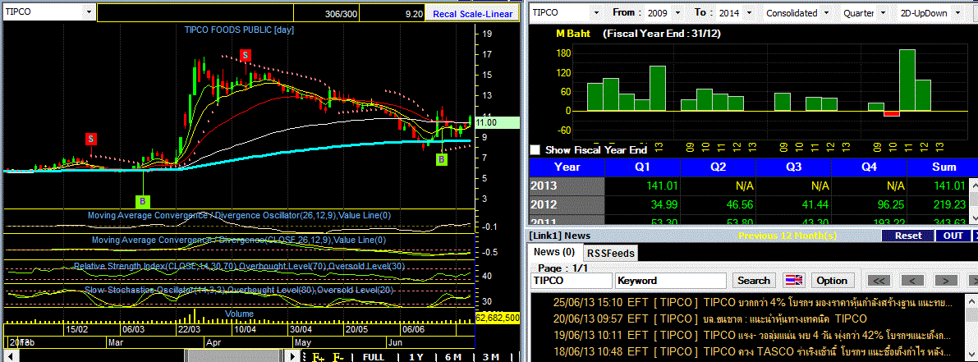
Task: Click the news symbol field containing TIPCO
Action: tap(571, 281)
